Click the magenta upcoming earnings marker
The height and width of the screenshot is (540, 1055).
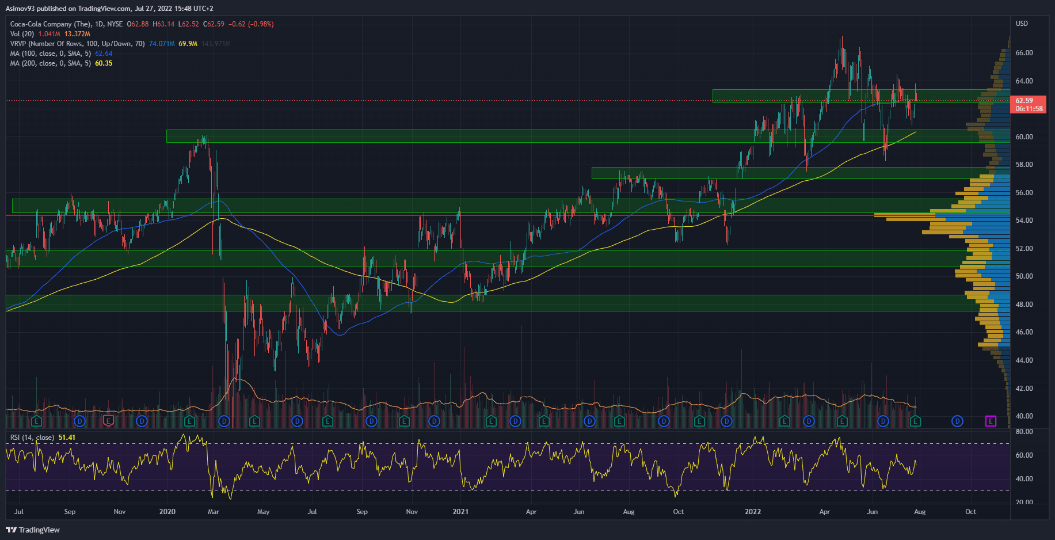[991, 421]
